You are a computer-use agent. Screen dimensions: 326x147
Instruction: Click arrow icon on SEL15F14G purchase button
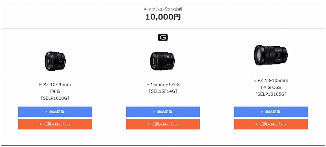pos(148,124)
